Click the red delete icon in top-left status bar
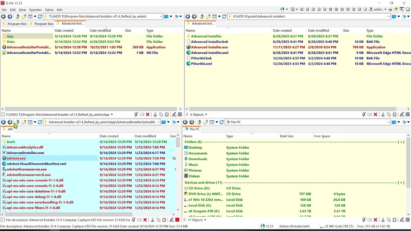 (x=148, y=115)
